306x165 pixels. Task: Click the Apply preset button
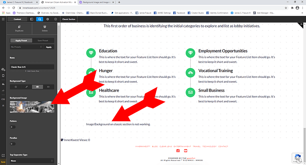pyautogui.click(x=49, y=47)
